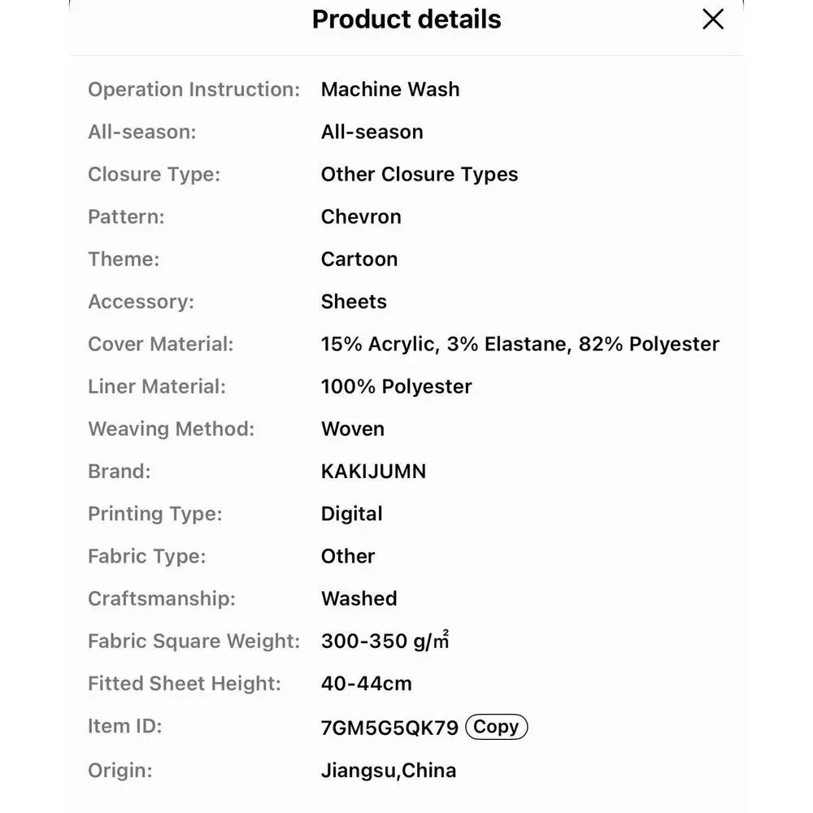Click the Machine Wash instruction value
The width and height of the screenshot is (813, 813).
tap(390, 89)
